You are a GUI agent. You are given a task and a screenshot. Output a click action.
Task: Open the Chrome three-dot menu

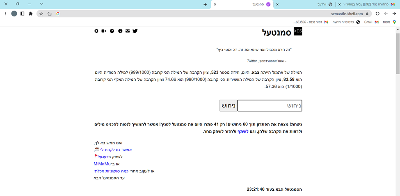pyautogui.click(x=6, y=14)
